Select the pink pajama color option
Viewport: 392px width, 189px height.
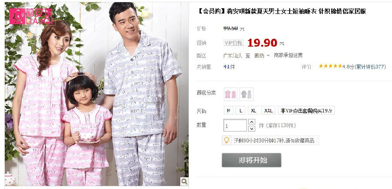(230, 94)
